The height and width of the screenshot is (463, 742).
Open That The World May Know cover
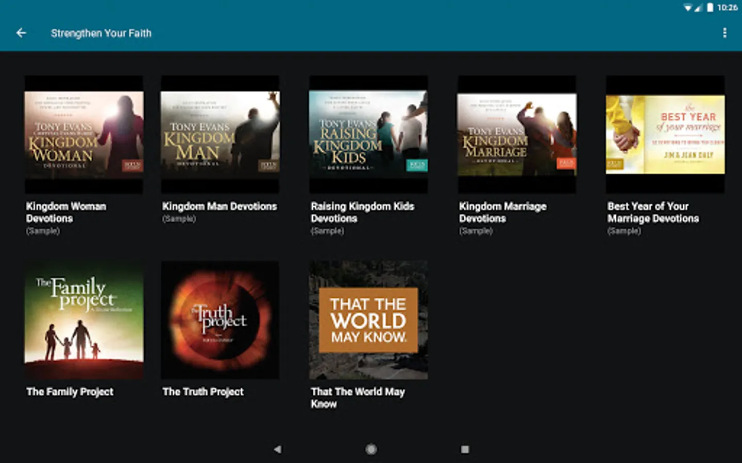coord(368,320)
